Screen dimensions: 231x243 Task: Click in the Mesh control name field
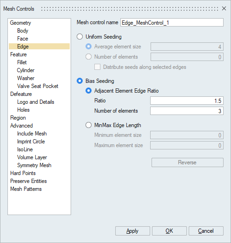[x=172, y=22]
